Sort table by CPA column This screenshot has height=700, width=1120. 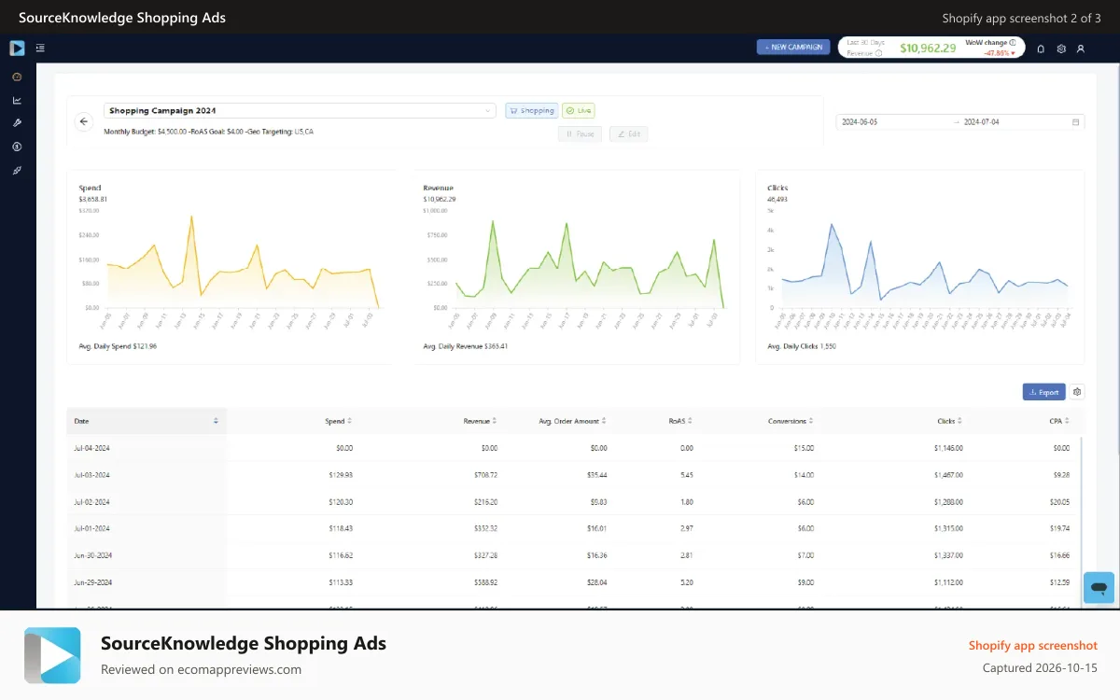(x=1067, y=421)
